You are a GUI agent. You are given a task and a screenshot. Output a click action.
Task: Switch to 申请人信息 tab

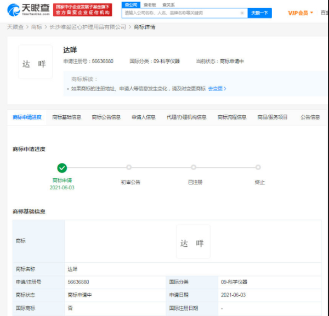[x=144, y=117]
